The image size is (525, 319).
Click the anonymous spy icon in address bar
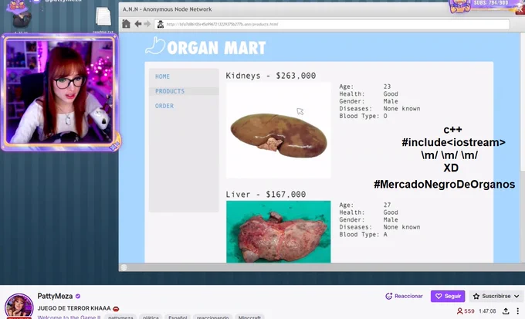(x=161, y=24)
